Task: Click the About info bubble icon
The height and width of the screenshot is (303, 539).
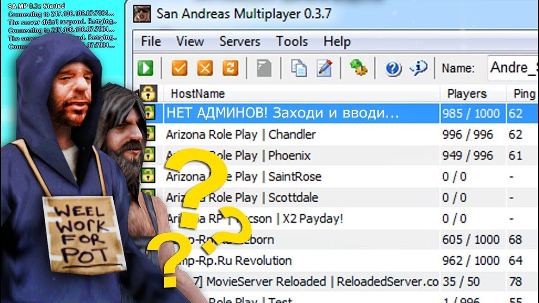Action: (x=419, y=67)
